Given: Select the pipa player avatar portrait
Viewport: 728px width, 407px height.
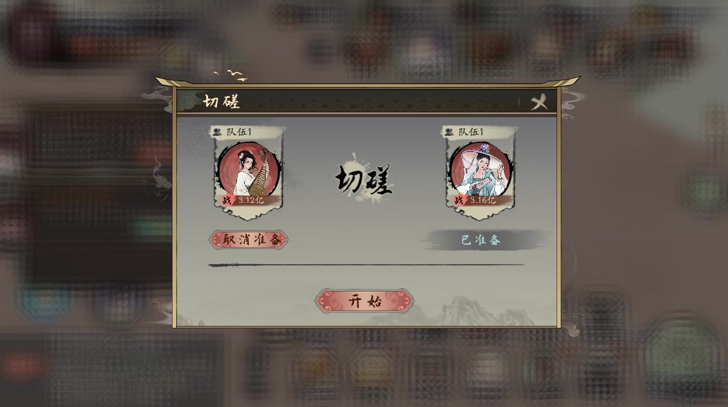Looking at the screenshot, I should (x=249, y=169).
